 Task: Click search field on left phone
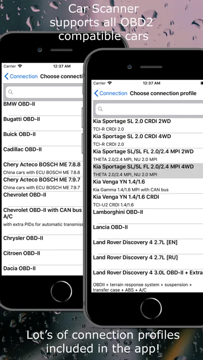click(44, 92)
